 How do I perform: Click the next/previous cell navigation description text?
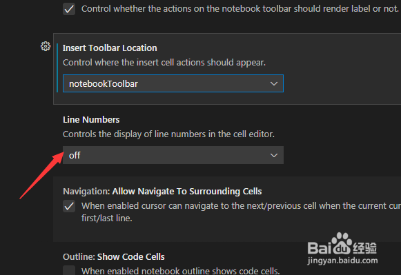(241, 212)
